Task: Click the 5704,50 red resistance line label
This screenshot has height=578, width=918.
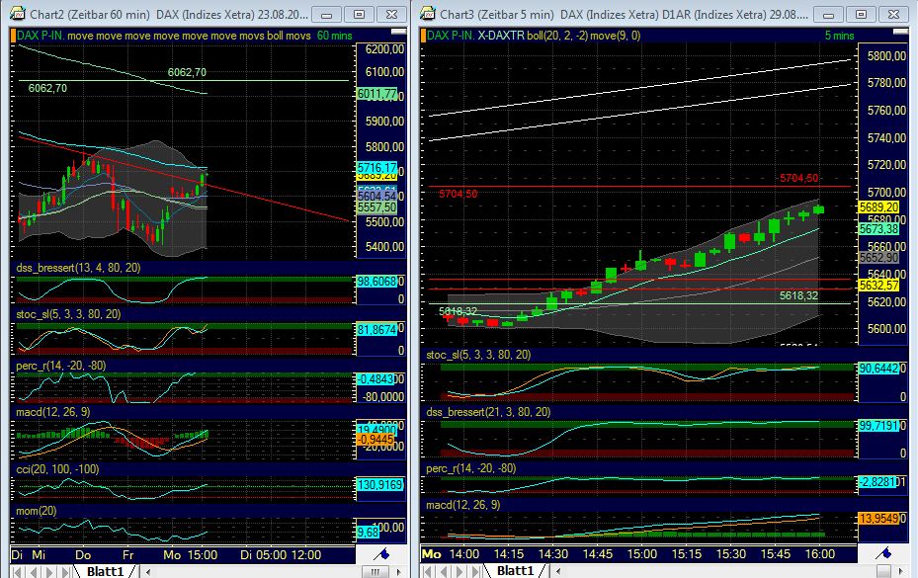Action: 798,178
